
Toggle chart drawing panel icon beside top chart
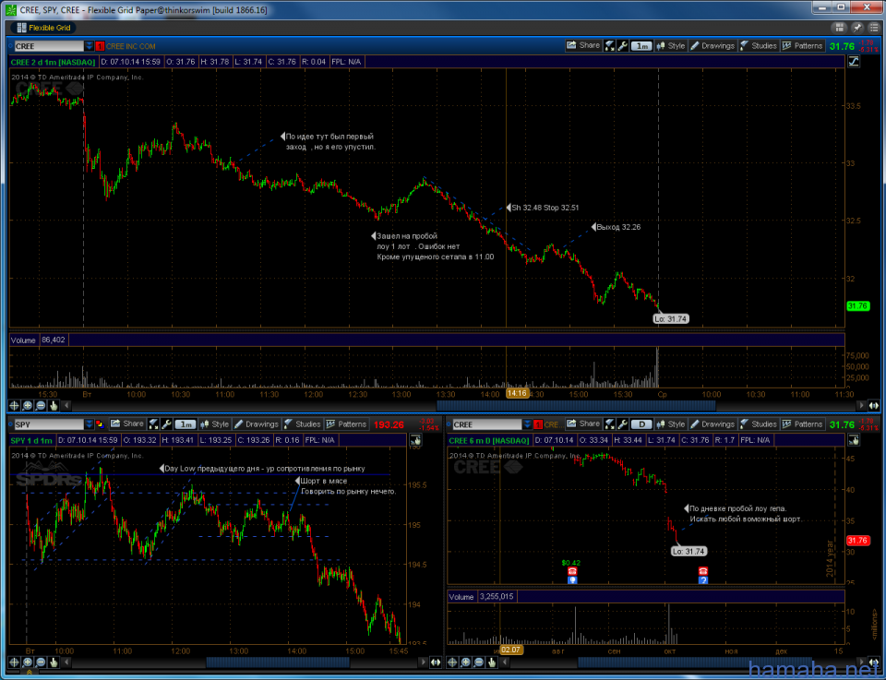pos(854,62)
